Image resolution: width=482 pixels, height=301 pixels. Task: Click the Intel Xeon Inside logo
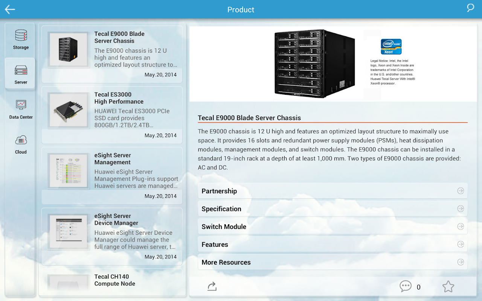391,47
